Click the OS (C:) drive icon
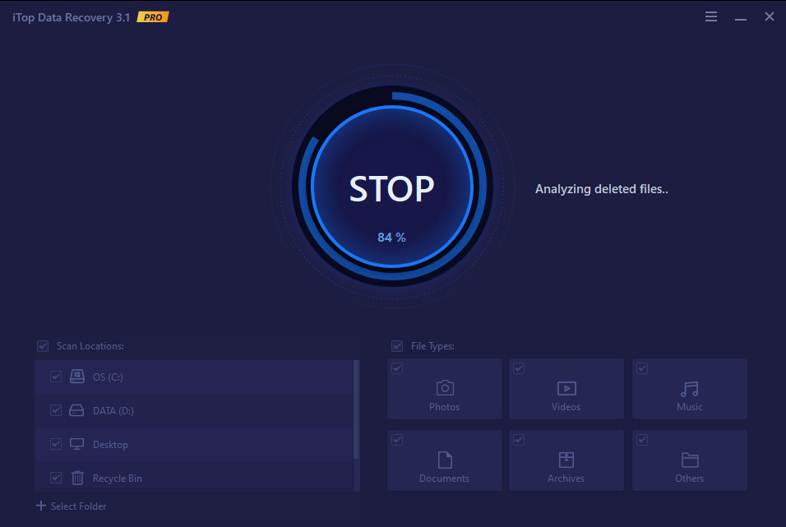 point(77,376)
